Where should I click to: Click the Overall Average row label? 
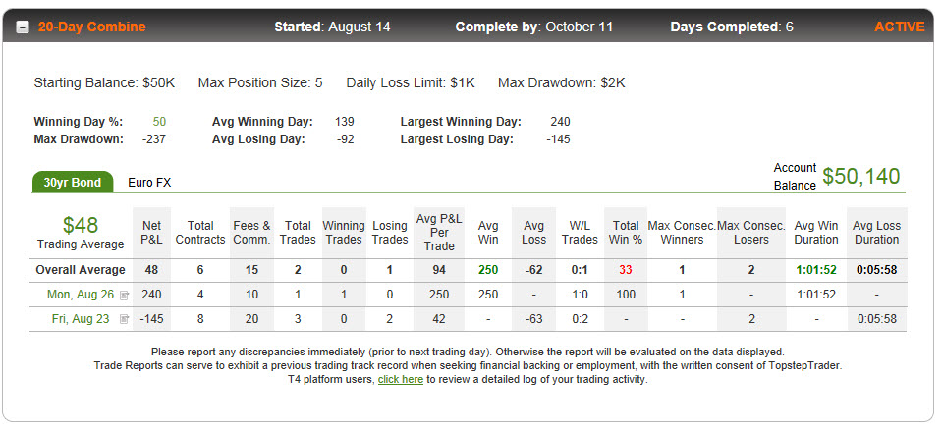click(81, 270)
